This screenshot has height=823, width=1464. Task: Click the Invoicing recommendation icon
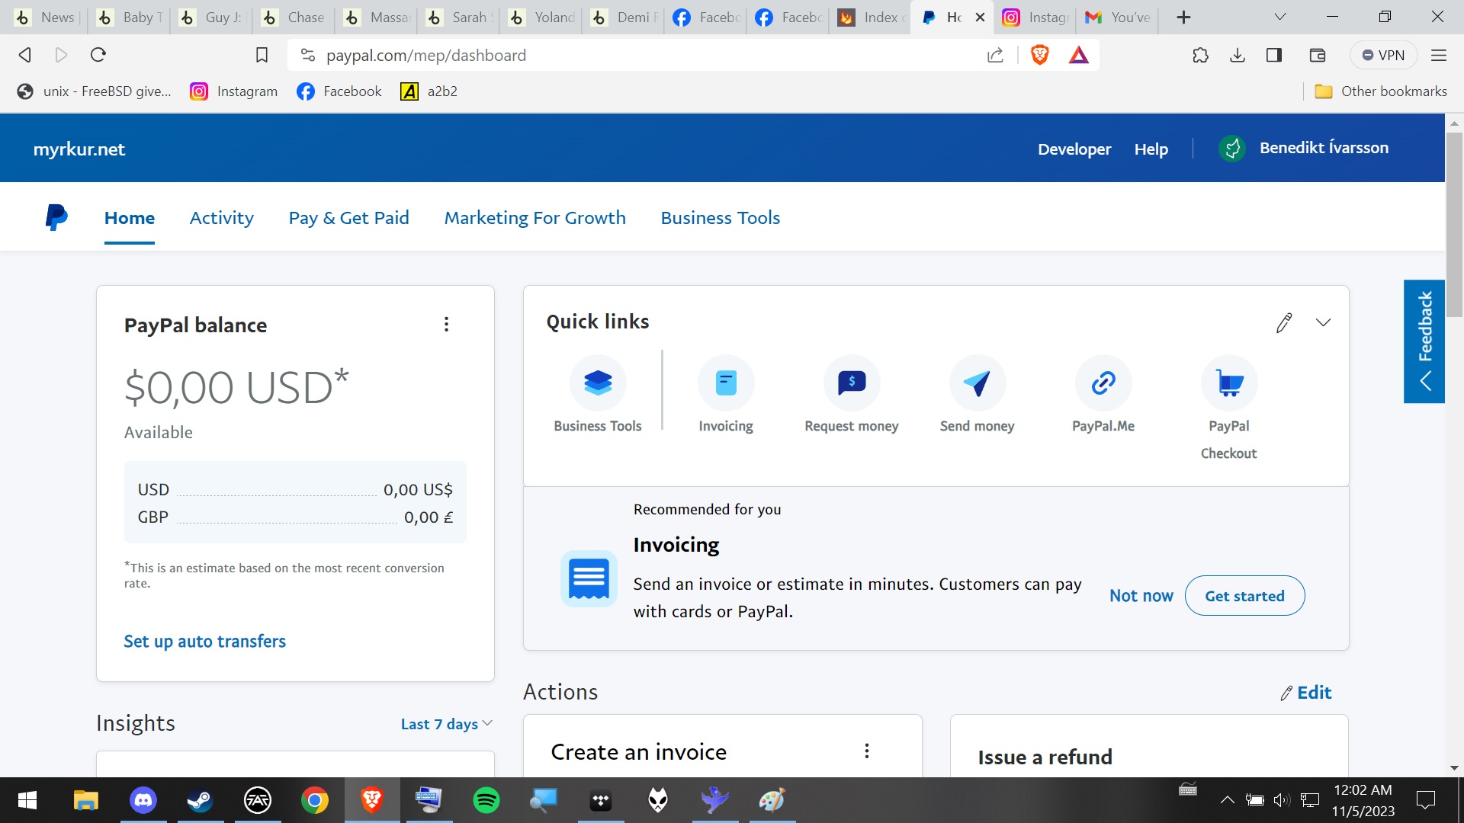pos(589,579)
